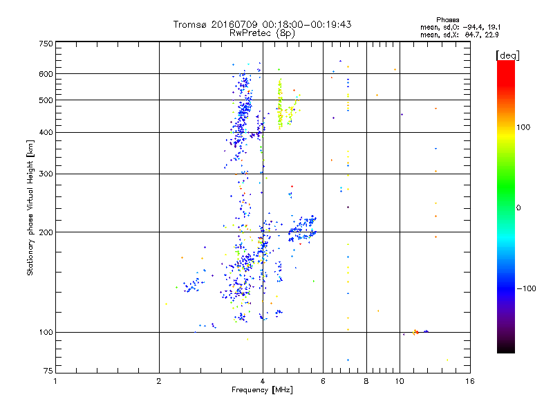
Task: Click the 'mean, sd,X: 84.7, 22.9' line
Action: [x=460, y=35]
